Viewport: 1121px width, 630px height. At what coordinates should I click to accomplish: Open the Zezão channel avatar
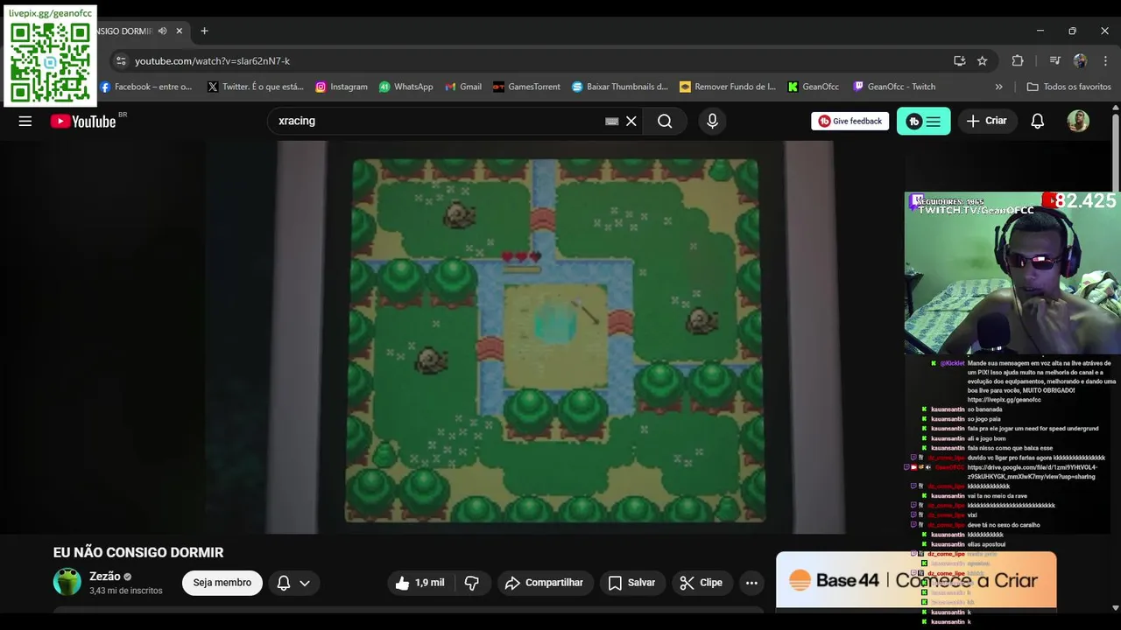(x=67, y=582)
